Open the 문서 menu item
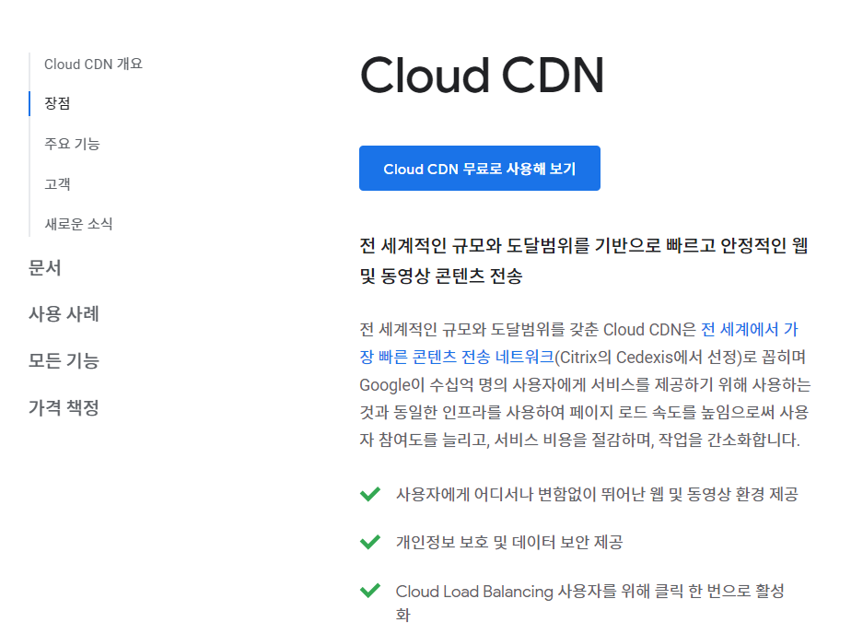 point(44,268)
